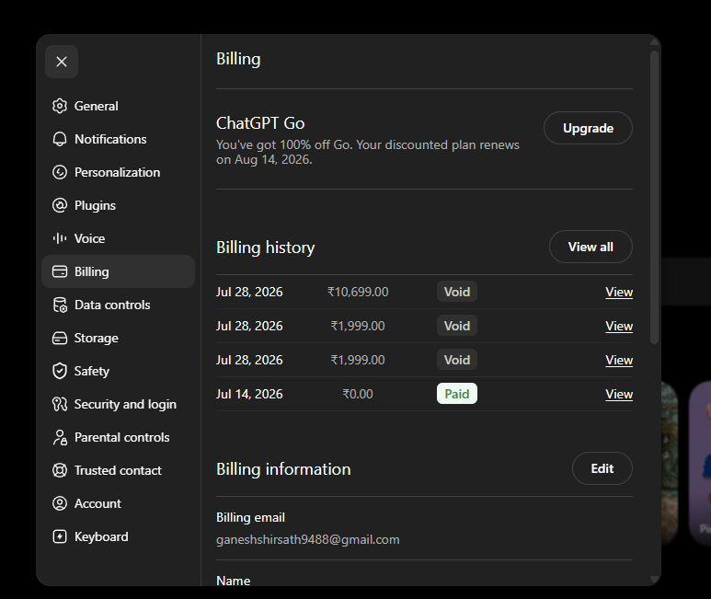The width and height of the screenshot is (711, 599).
Task: Click the Paid status badge
Action: tap(456, 394)
